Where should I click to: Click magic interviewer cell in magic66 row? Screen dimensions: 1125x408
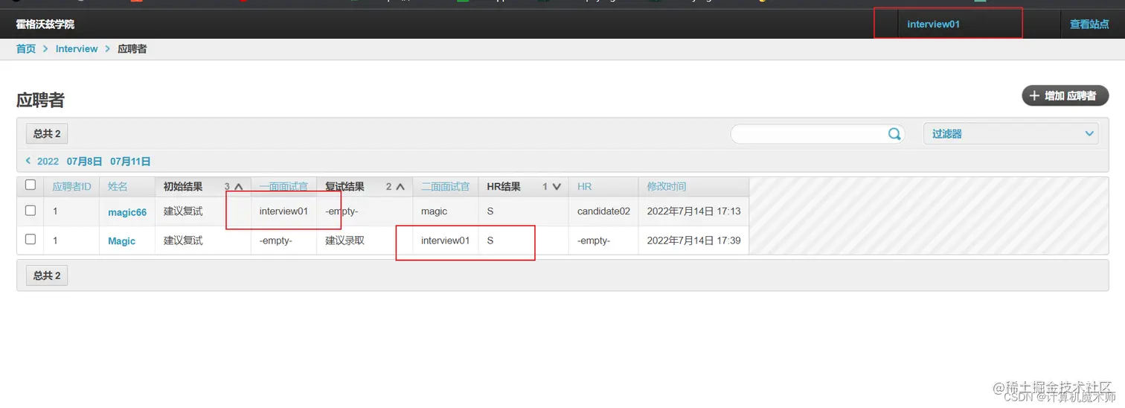[x=434, y=211]
